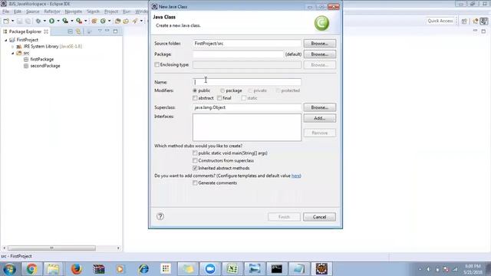Click the External Tools run icon

[79, 21]
